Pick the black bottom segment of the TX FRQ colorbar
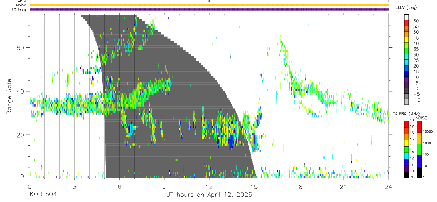The height and width of the screenshot is (202, 437). 406,175
